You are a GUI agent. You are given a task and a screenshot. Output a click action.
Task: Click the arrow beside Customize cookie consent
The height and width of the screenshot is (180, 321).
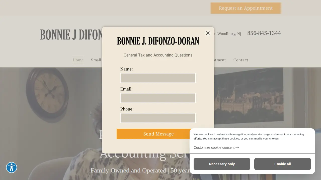tap(237, 147)
